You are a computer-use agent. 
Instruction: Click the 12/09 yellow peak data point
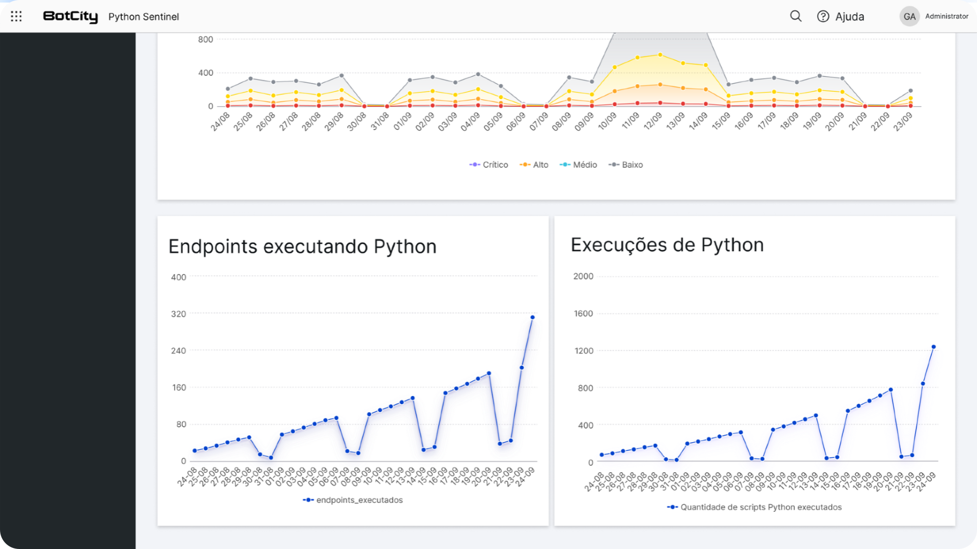click(660, 54)
